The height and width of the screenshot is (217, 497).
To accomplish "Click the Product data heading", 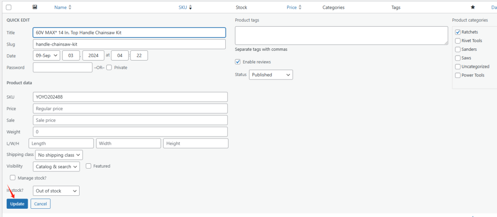I will point(19,83).
